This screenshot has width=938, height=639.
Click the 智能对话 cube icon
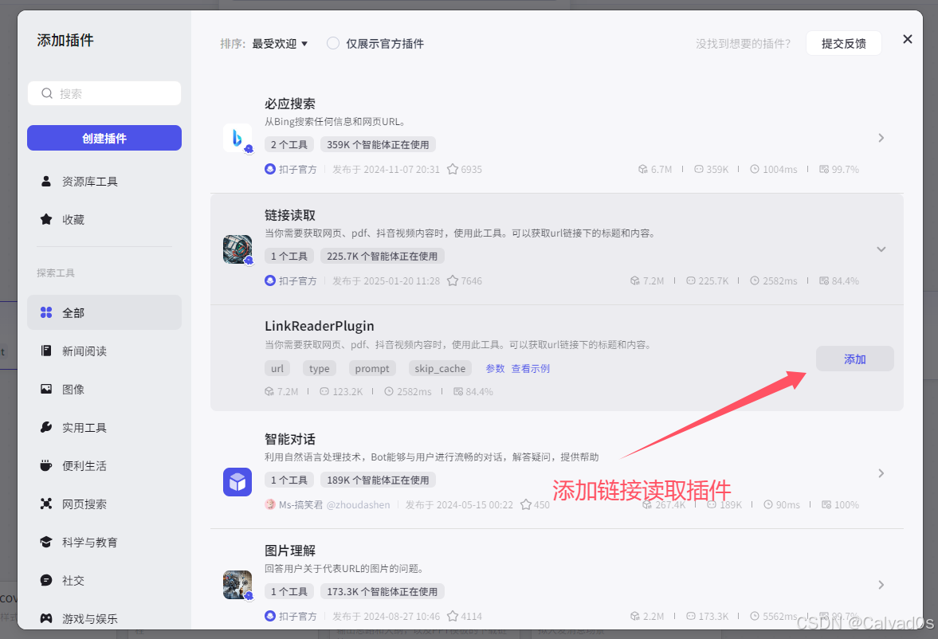(x=237, y=482)
